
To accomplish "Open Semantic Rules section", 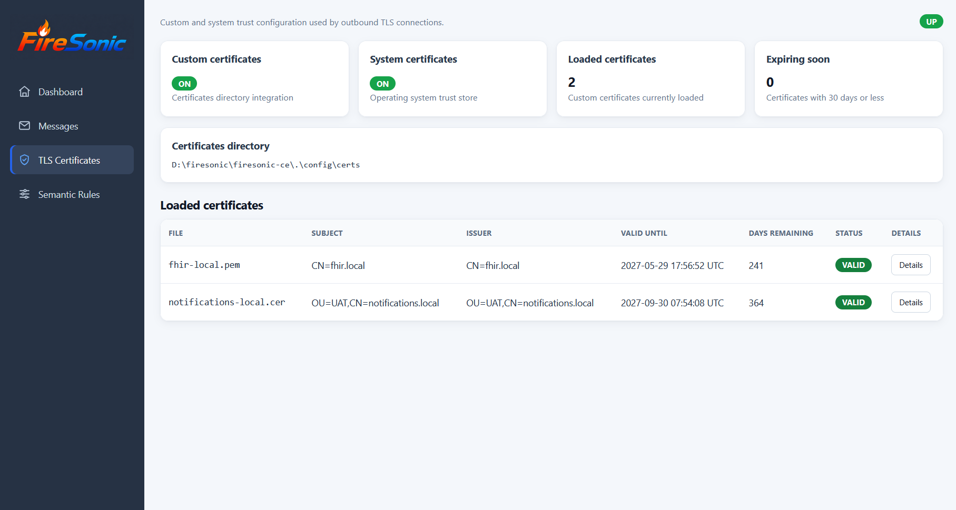I will pos(72,194).
